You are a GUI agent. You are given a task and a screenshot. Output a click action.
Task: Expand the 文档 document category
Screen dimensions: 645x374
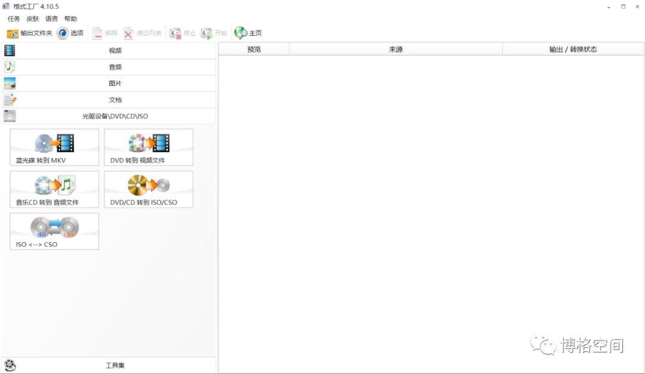[109, 100]
